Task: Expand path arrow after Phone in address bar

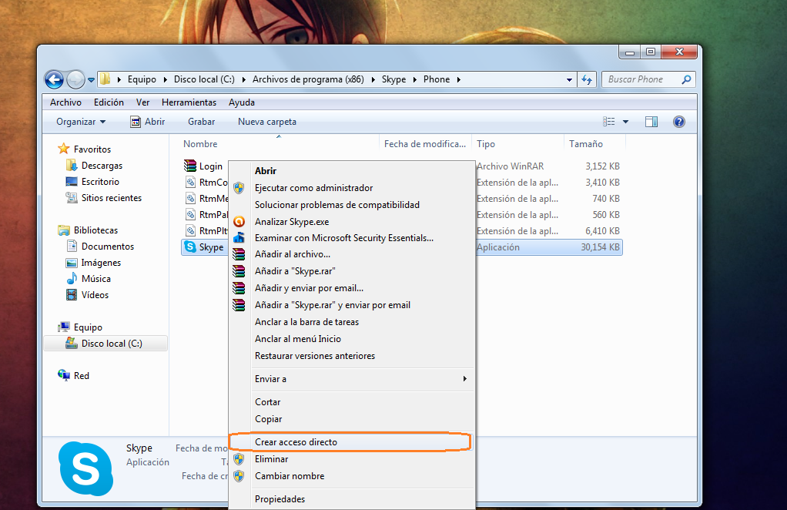Action: point(458,79)
